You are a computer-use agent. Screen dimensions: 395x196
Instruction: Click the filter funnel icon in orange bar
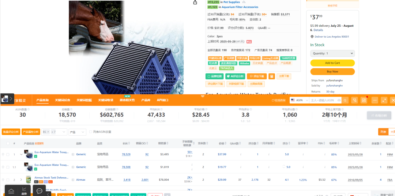pyautogui.click(x=354, y=100)
